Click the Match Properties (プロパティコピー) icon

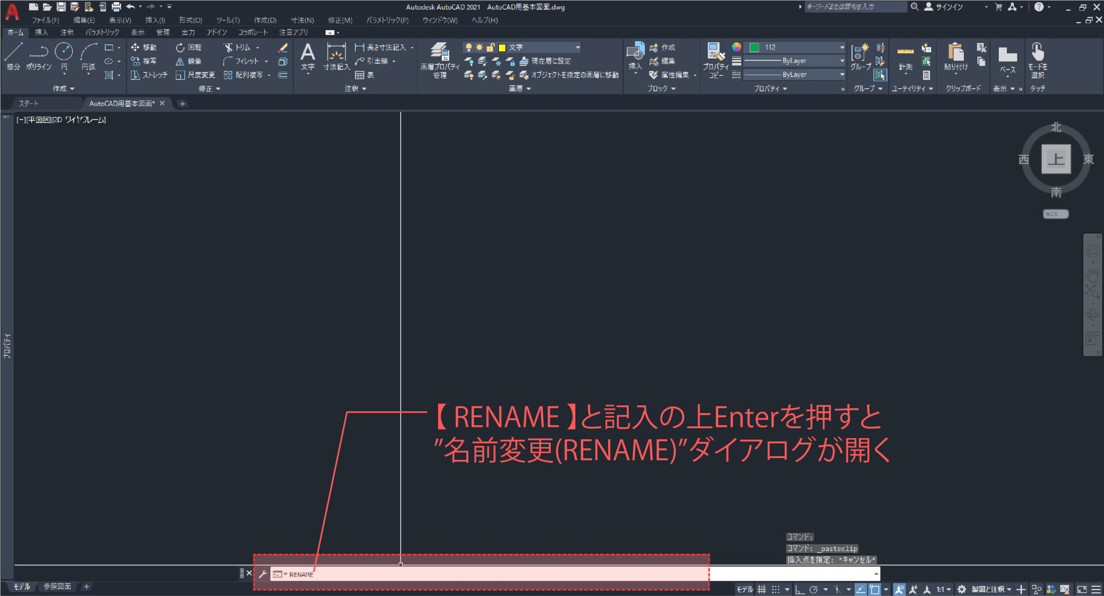pos(715,52)
